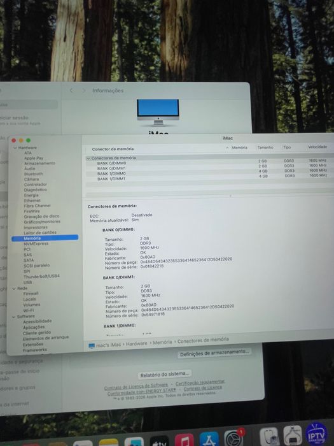Click the iMac picture in Informações window

click(x=158, y=112)
